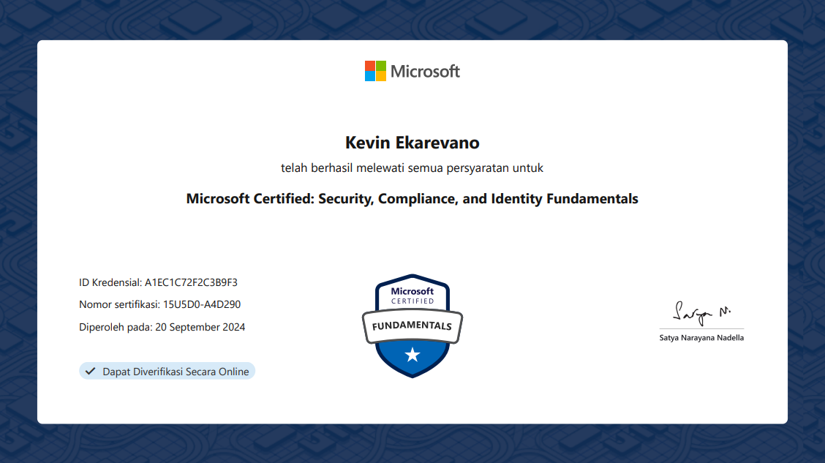Click the Microsoft wordmark beside the logo
Screen dimensions: 825x463
pos(425,71)
